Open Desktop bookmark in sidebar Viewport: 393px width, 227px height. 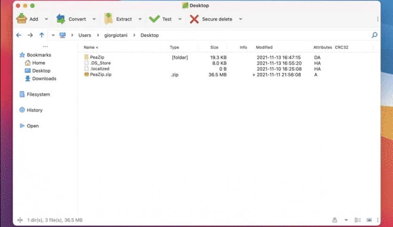41,71
